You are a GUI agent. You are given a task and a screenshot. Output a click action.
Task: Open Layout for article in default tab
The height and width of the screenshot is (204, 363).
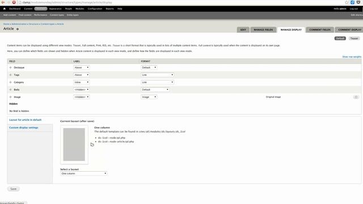point(25,120)
